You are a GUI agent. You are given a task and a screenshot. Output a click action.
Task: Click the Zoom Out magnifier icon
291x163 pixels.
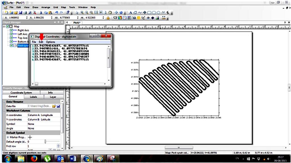pyautogui.click(x=86, y=12)
